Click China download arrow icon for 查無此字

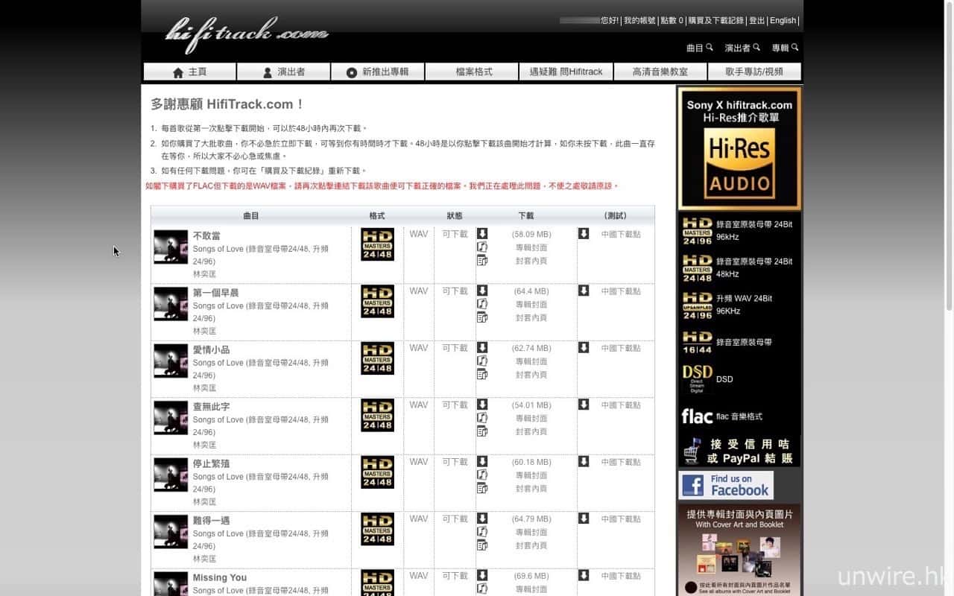(584, 405)
